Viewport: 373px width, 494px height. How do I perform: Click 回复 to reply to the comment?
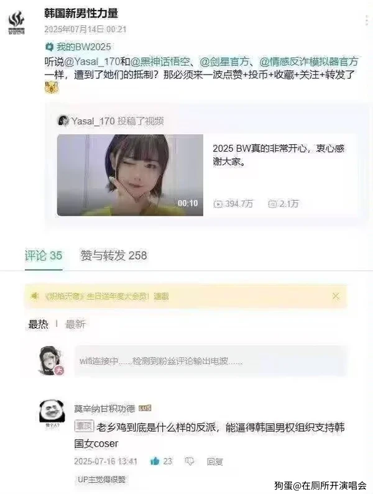[214, 462]
